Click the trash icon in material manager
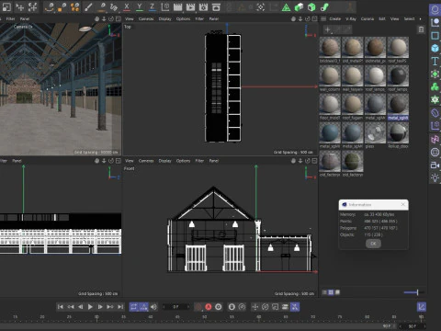 [x=421, y=29]
